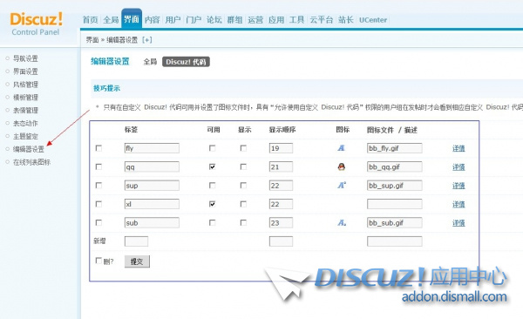Click the 提交 submit button
Screen dimensions: 523x319
click(x=137, y=261)
